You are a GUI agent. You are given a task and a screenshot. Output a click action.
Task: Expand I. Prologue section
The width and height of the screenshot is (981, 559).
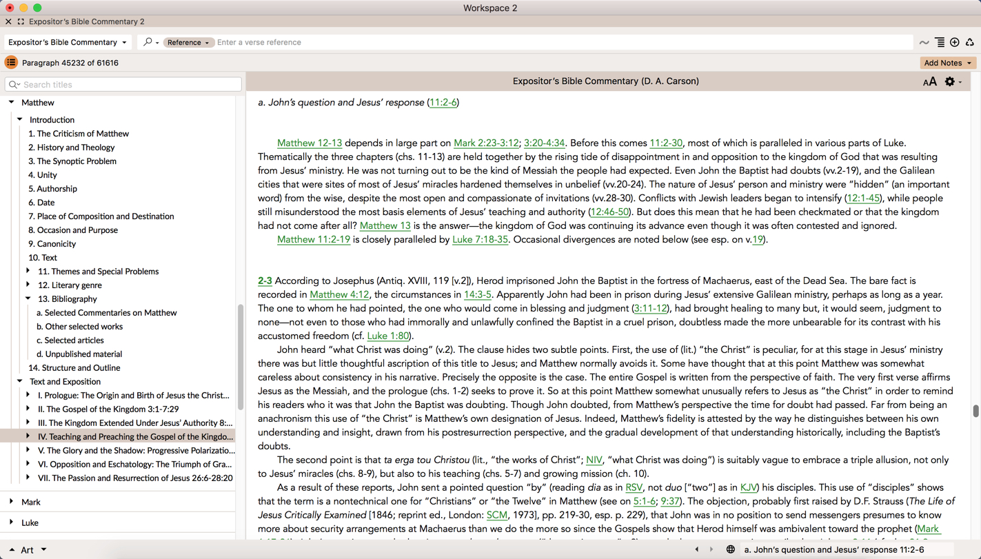click(28, 395)
